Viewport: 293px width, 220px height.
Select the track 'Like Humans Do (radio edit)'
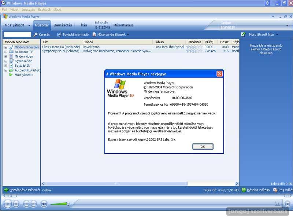[61, 47]
